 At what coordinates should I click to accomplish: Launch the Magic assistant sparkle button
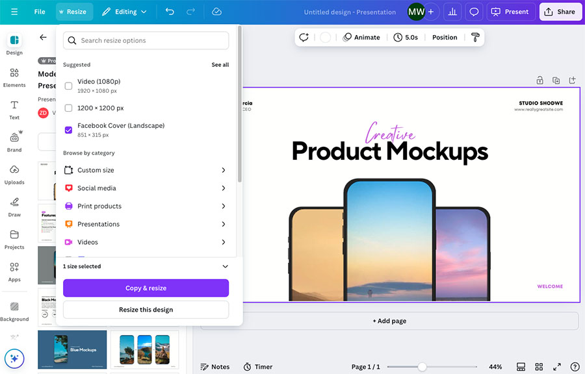pos(14,358)
